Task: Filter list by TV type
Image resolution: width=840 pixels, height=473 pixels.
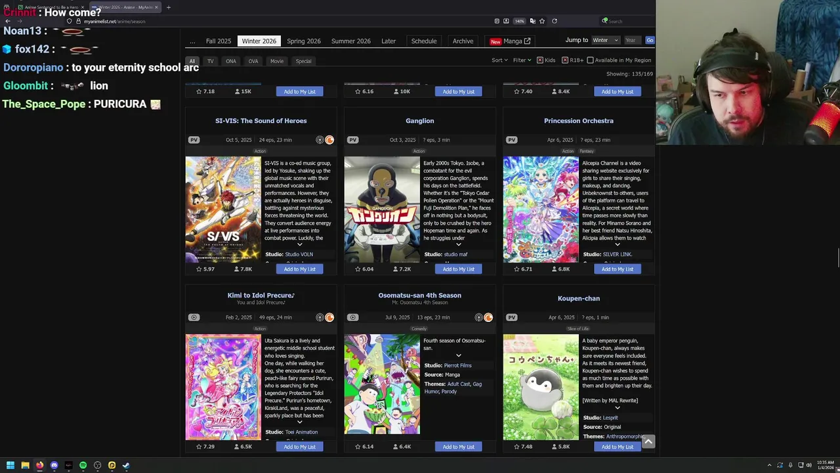Action: (211, 61)
